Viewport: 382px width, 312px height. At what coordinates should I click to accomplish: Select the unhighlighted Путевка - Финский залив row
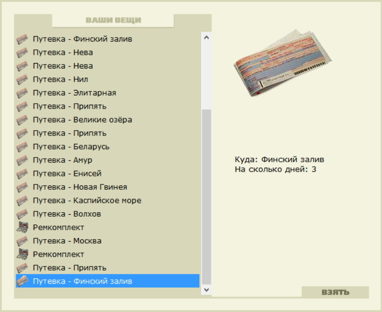[108, 39]
